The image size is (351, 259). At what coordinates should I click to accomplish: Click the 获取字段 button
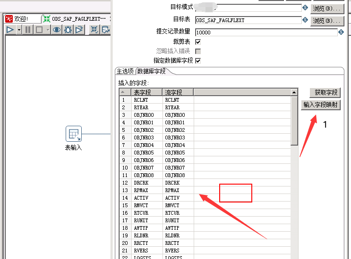pyautogui.click(x=325, y=93)
